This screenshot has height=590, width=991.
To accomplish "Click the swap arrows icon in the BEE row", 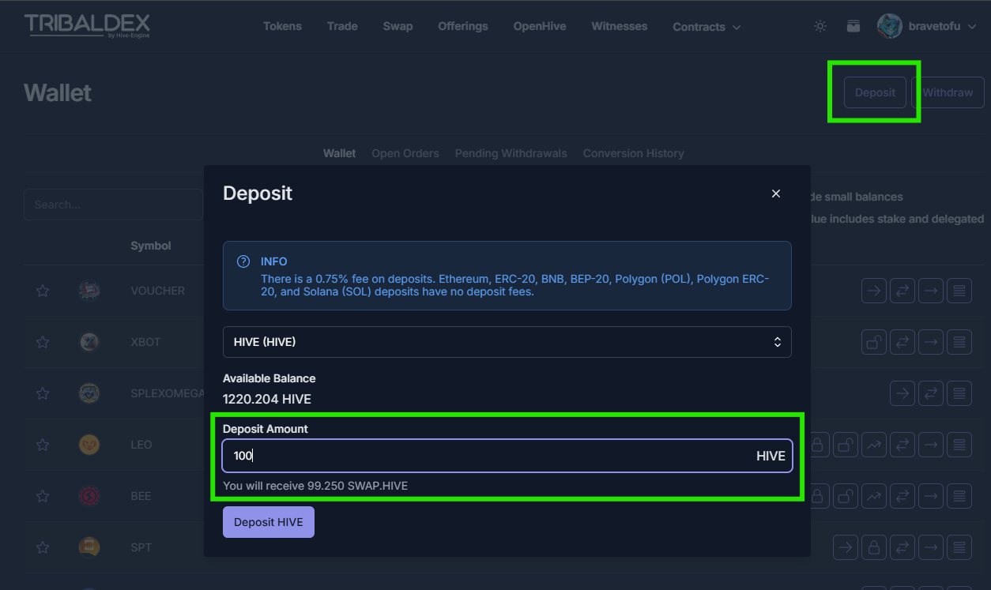I will [x=902, y=496].
